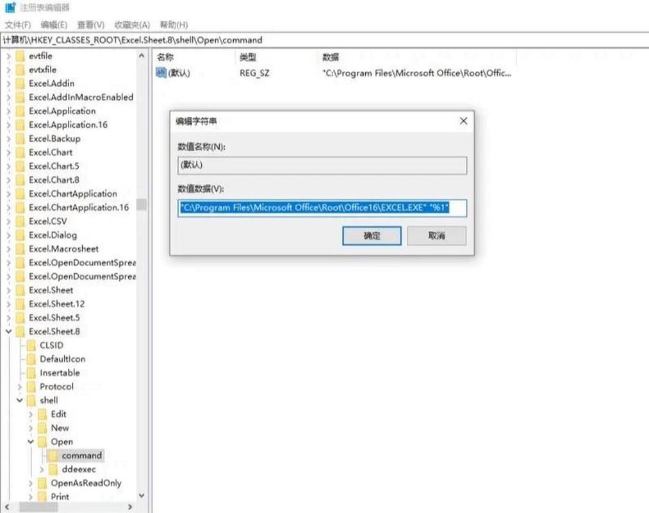Expand the OpenAsReadOnly tree node
Screen dimensions: 649x513
[31, 483]
